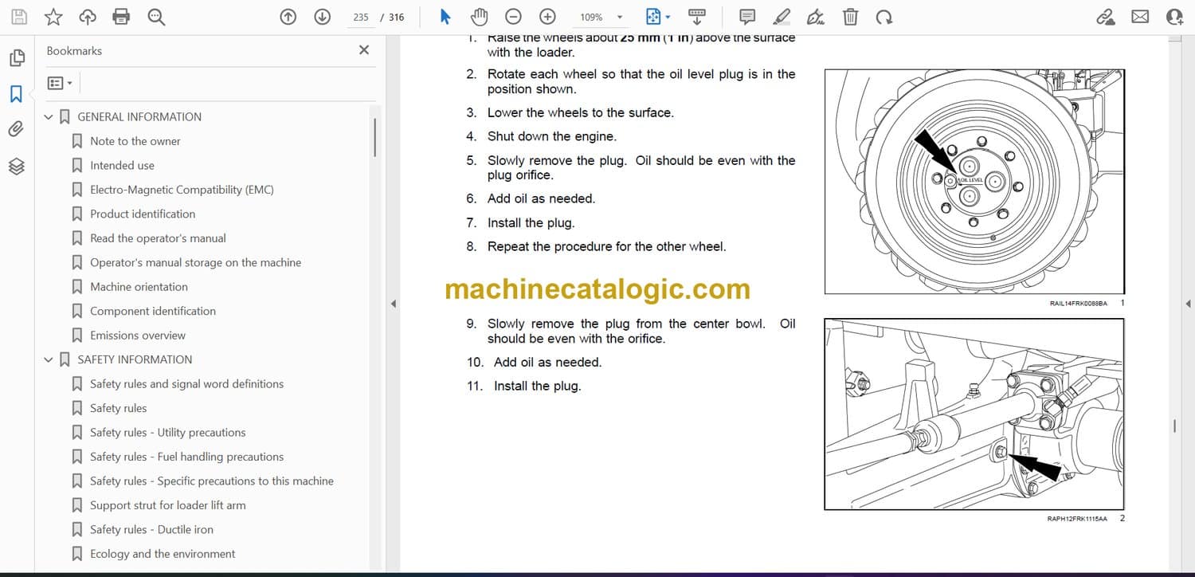Zoom out with the minus button

pos(514,17)
